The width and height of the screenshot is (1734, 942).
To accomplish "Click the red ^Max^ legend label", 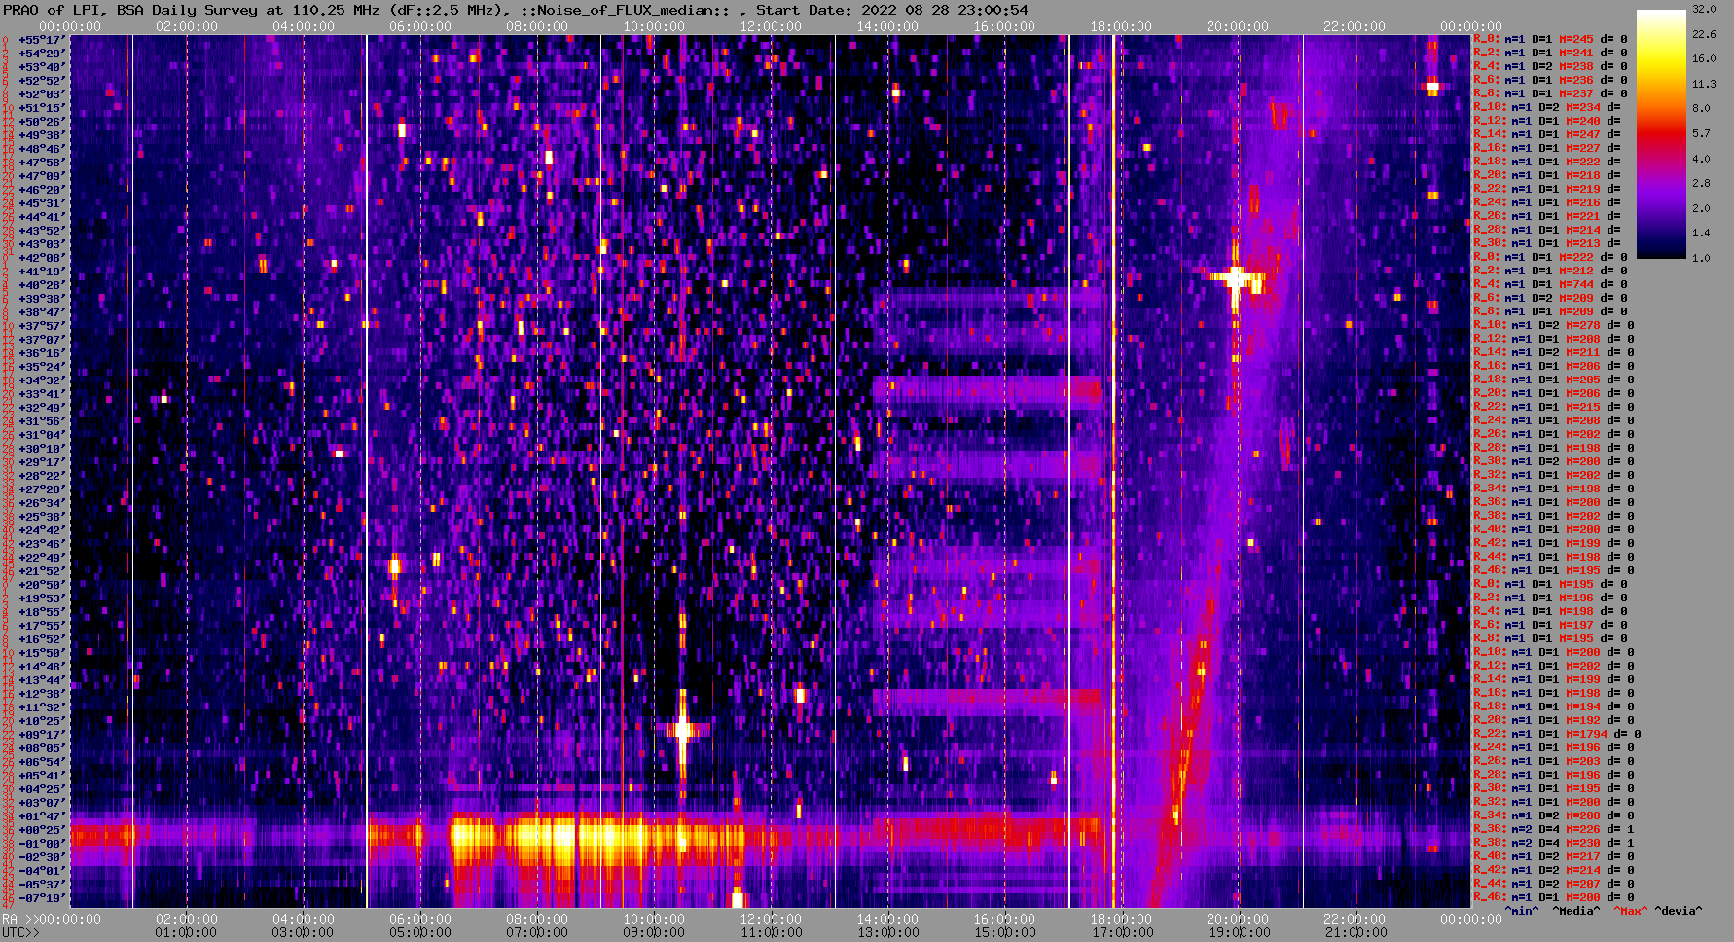I will pos(1630,911).
